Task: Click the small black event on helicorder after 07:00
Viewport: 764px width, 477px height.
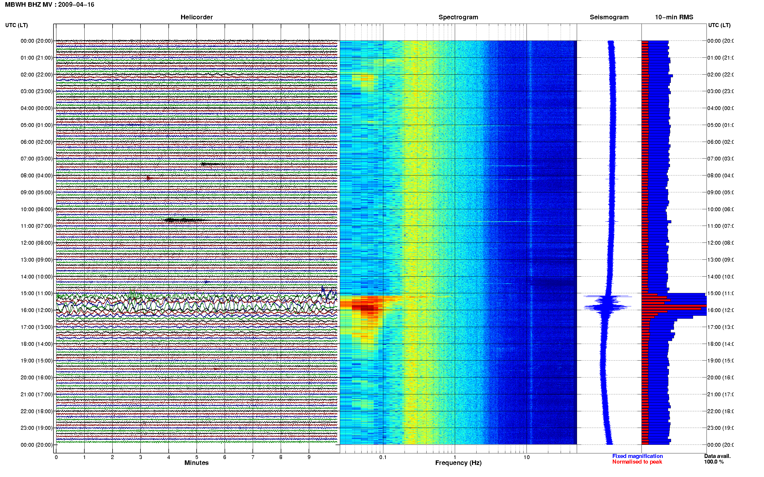Action: pyautogui.click(x=212, y=164)
